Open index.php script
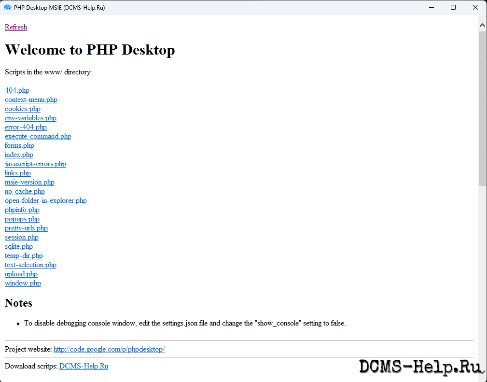The height and width of the screenshot is (382, 487). 19,155
